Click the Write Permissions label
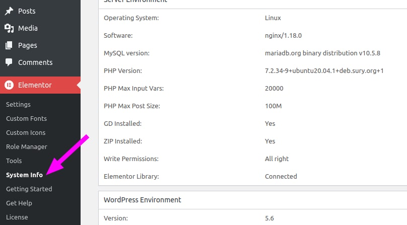This screenshot has width=407, height=225. [131, 159]
